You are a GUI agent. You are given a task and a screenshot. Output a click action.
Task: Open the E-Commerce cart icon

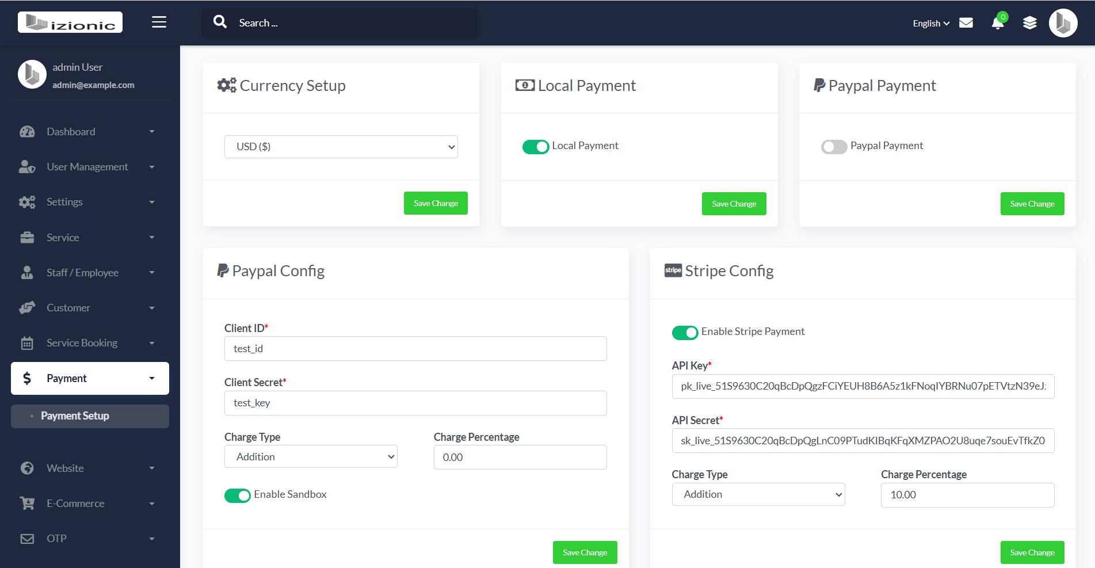coord(27,503)
